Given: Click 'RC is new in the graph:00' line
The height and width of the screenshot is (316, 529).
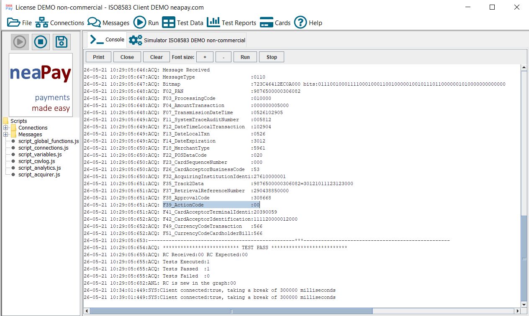Looking at the screenshot, I should (160, 283).
